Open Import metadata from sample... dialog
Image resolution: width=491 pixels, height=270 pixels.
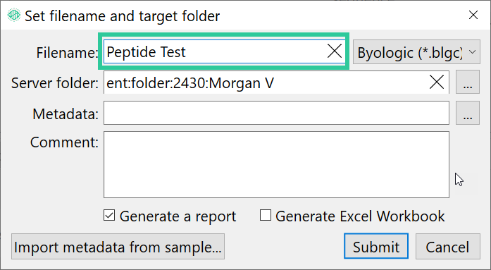coord(118,247)
